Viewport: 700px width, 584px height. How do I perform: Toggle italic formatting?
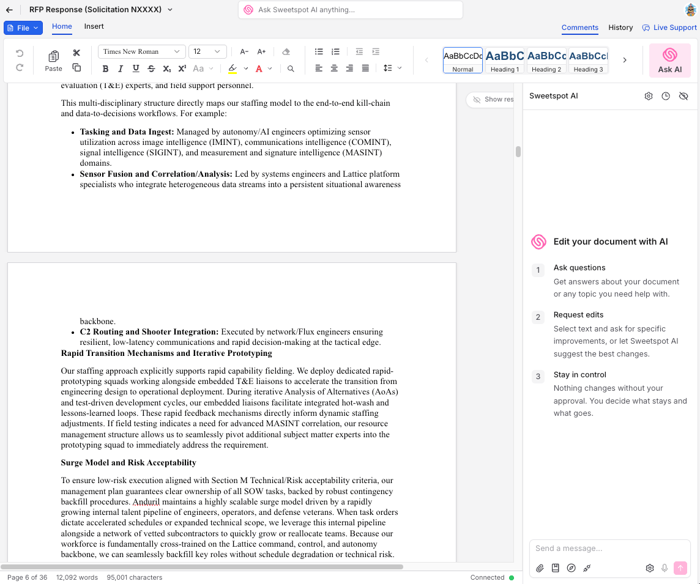[121, 68]
